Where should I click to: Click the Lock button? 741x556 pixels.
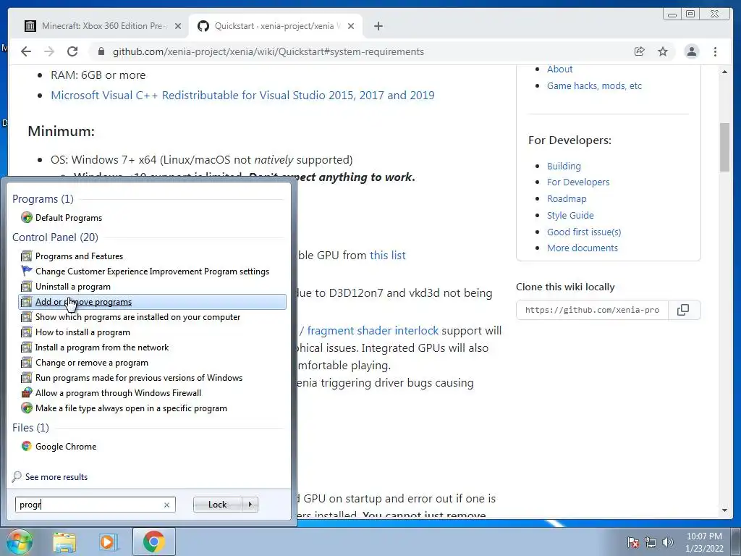[x=217, y=505]
